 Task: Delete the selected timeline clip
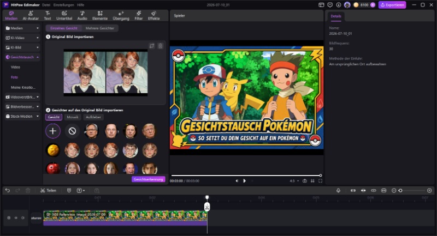pyautogui.click(x=28, y=190)
